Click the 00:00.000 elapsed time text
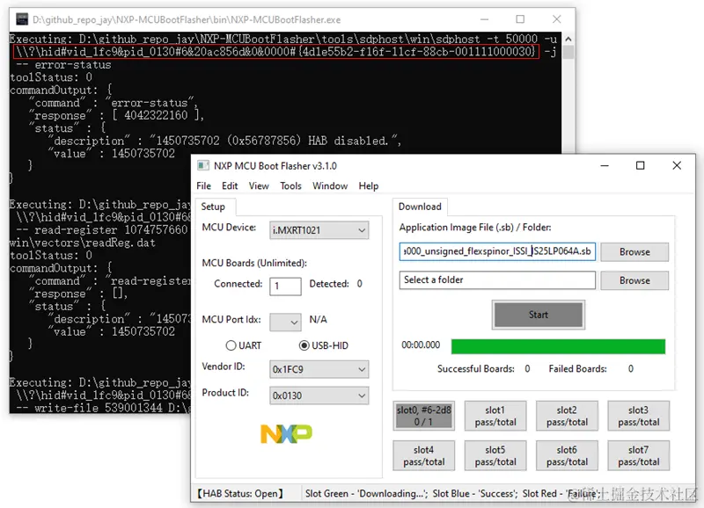This screenshot has height=508, width=704. pos(421,345)
